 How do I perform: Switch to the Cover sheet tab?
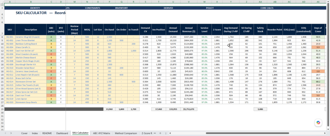24,133
